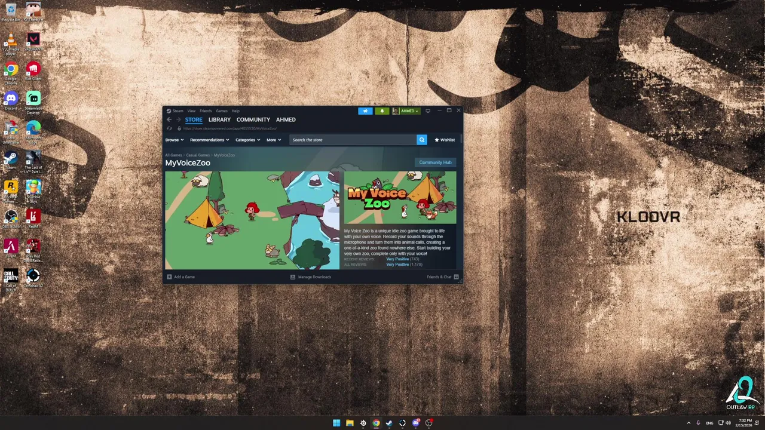Expand the More store menu

(274, 140)
